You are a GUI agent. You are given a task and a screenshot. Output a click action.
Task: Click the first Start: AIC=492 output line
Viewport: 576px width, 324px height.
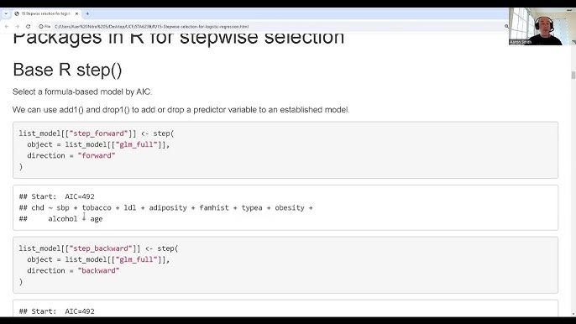[56, 196]
